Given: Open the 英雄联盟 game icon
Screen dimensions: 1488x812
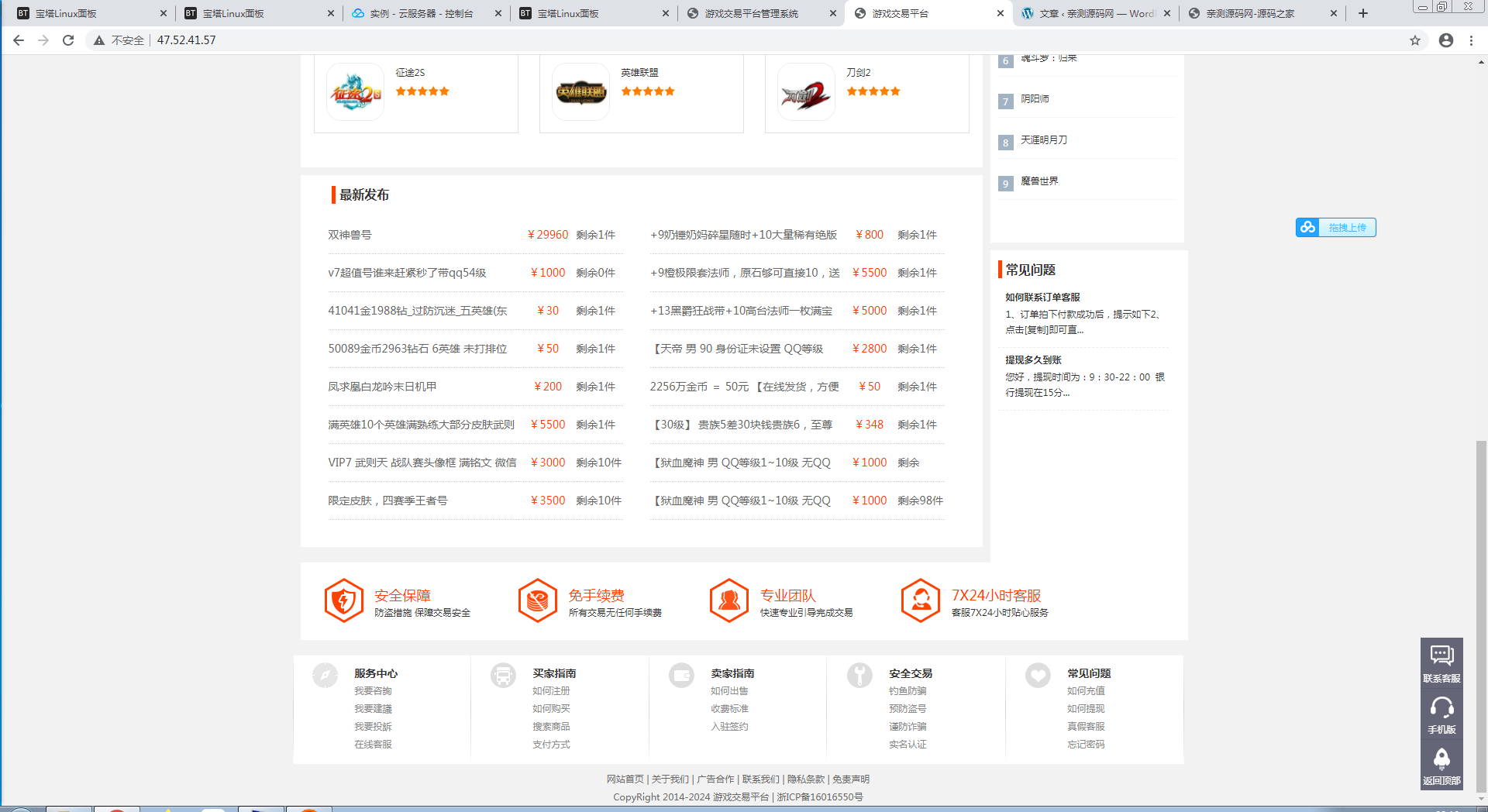Looking at the screenshot, I should tap(580, 92).
